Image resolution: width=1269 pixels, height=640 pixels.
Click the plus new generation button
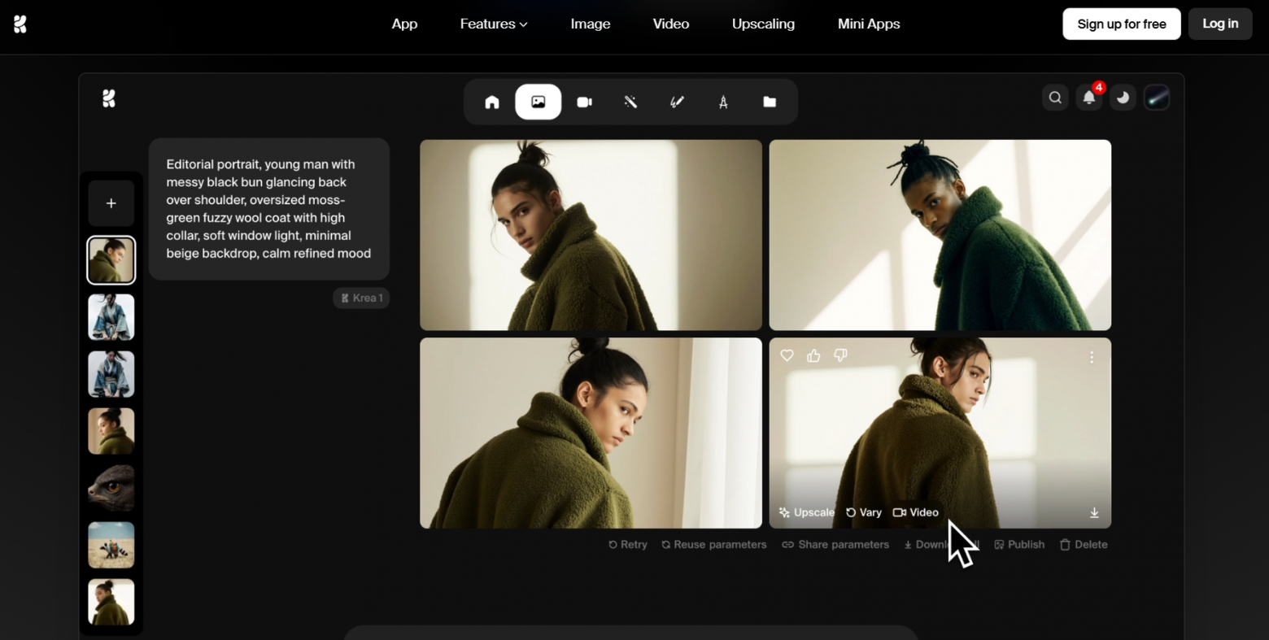(x=111, y=203)
